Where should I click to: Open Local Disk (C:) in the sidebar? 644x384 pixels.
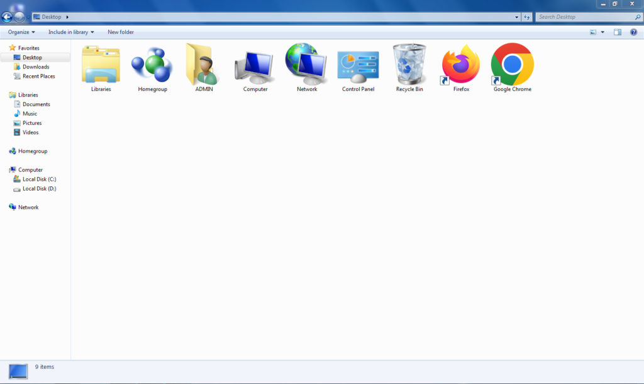click(x=39, y=179)
